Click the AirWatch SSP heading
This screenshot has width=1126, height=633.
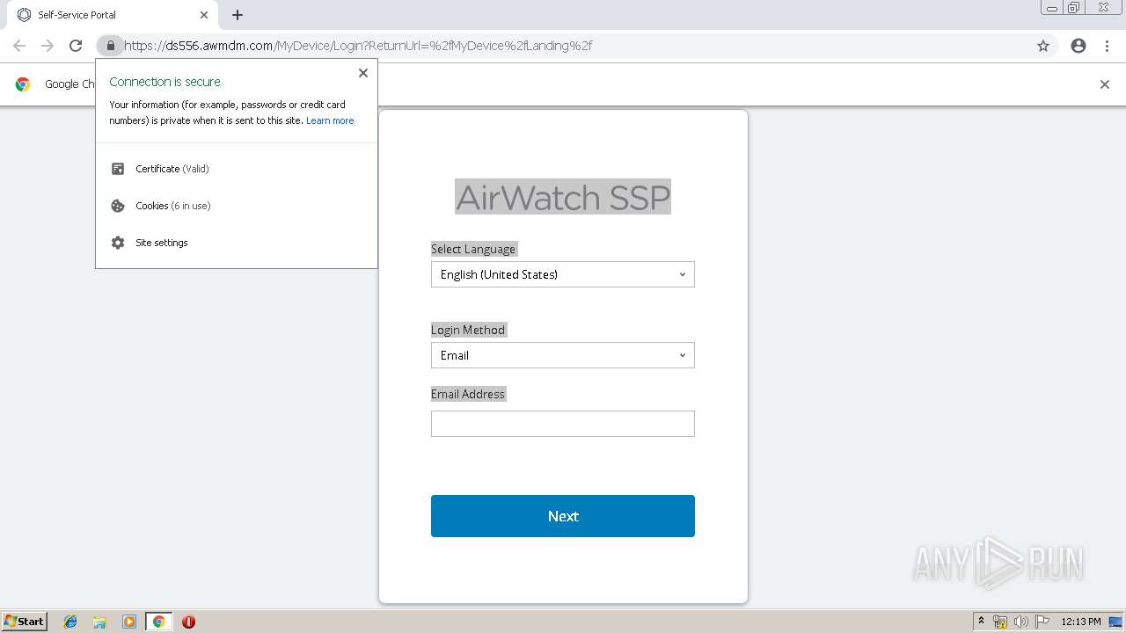point(563,197)
